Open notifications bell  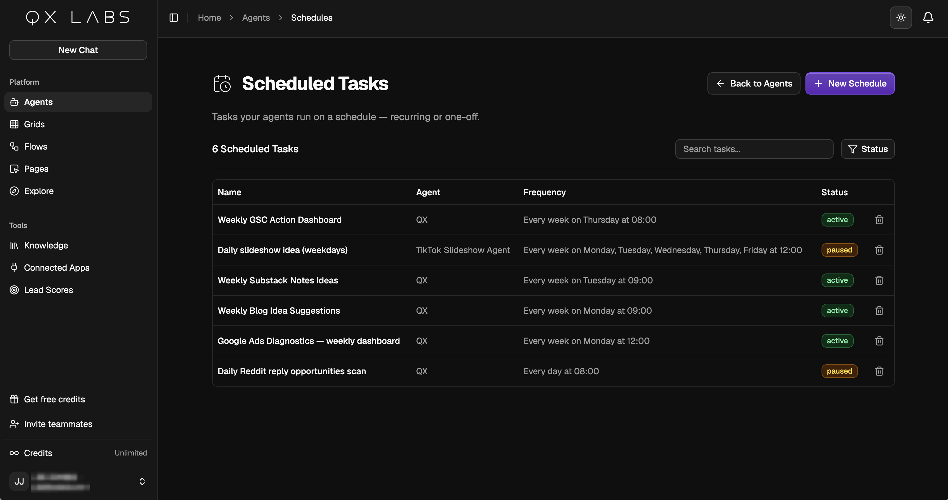point(928,18)
